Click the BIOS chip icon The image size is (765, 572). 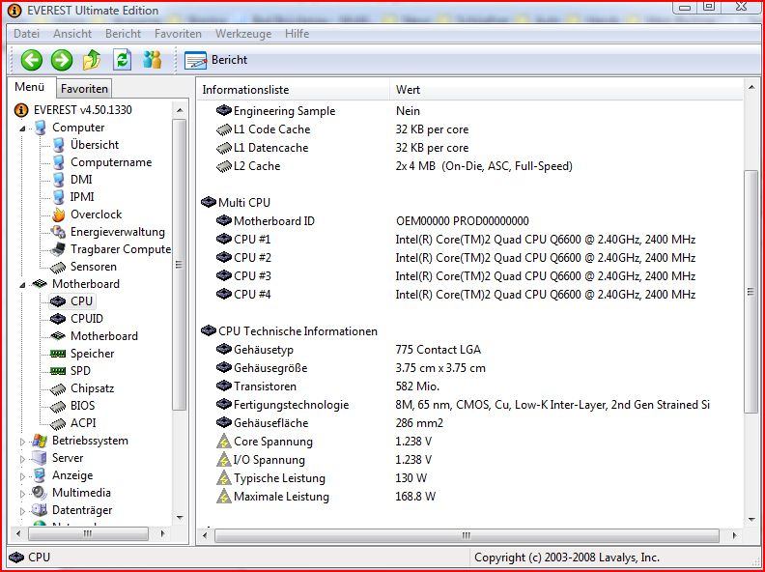coord(58,406)
